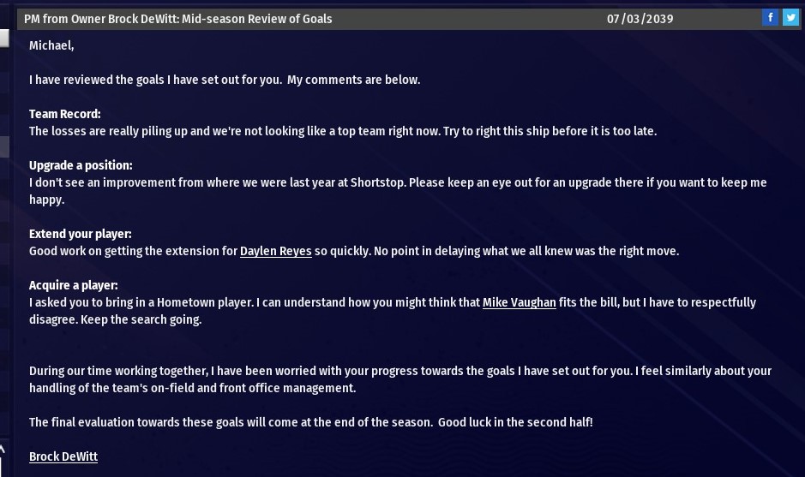Click the Hometown player request sentence
The height and width of the screenshot is (477, 805).
pyautogui.click(x=154, y=302)
